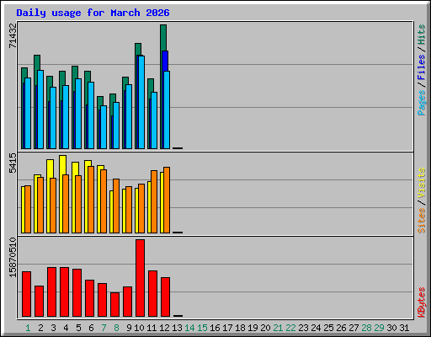Viewport: 431px width, 337px height.
Task: Click day 13 on the x-axis
Action: pos(177,328)
